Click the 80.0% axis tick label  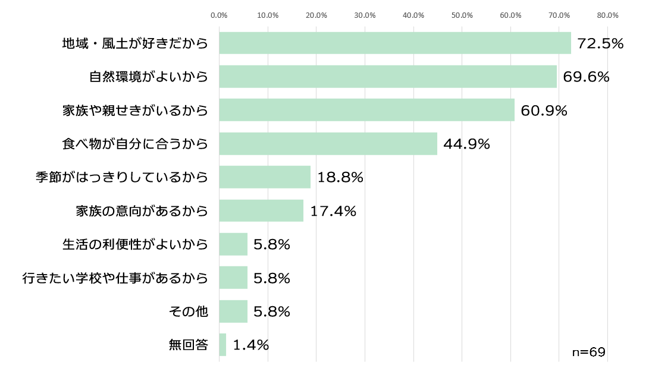coord(607,15)
